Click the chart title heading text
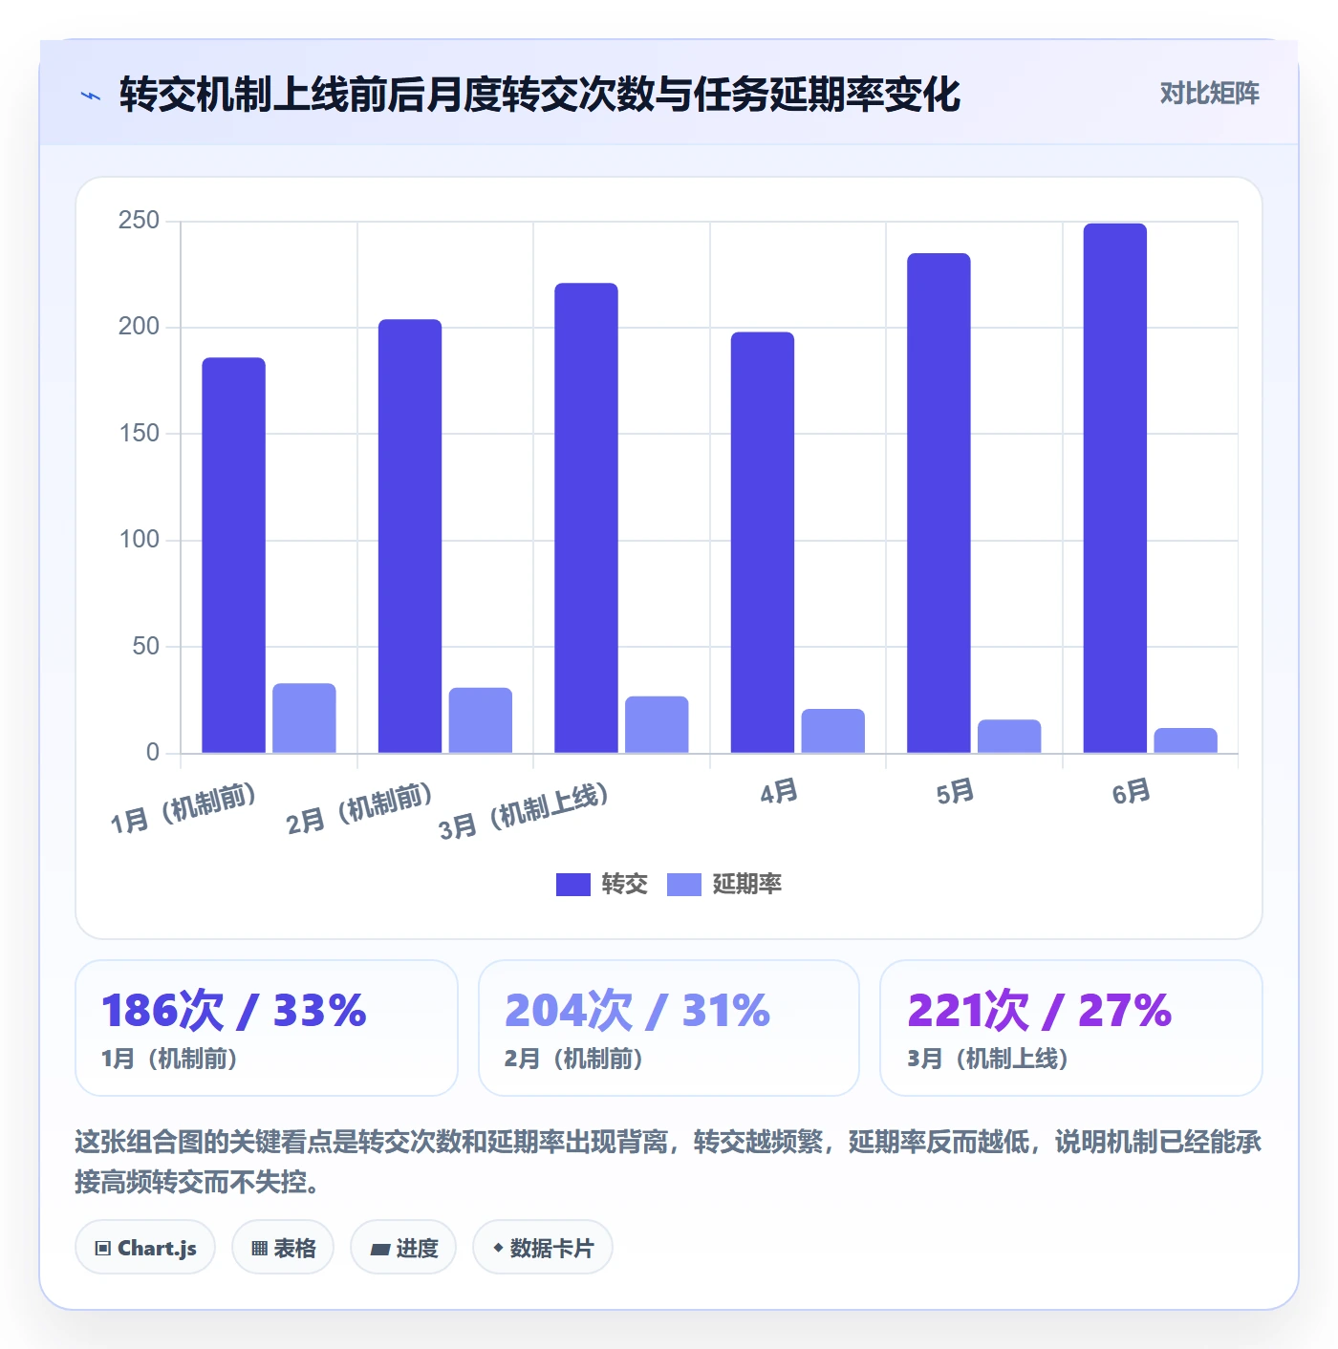 540,95
